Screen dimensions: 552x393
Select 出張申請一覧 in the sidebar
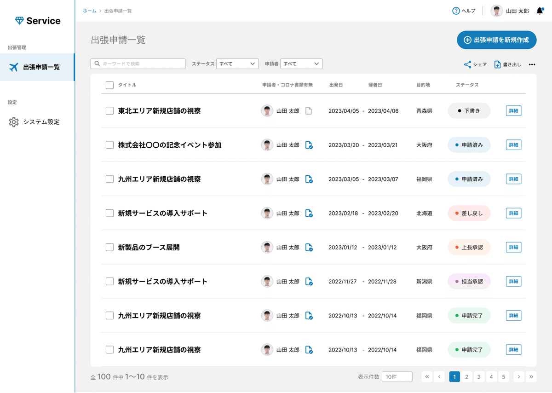[x=37, y=67]
